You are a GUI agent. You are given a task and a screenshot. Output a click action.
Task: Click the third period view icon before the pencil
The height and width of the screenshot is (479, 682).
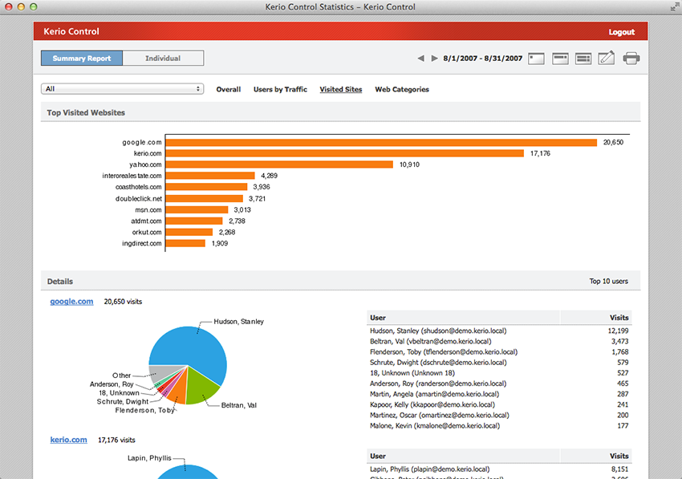coord(583,59)
